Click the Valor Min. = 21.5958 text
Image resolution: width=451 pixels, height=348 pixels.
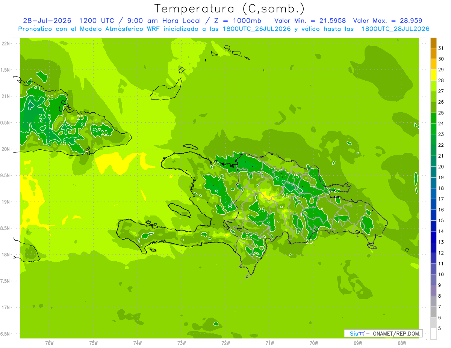pos(310,21)
